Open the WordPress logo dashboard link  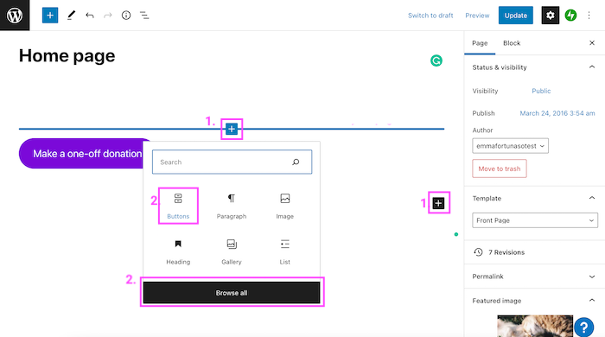click(15, 15)
